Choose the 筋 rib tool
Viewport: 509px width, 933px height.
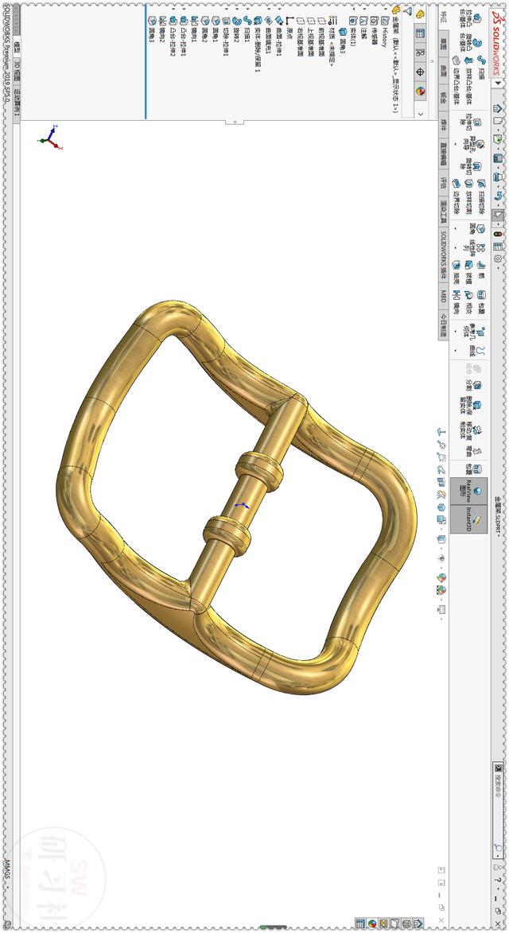(x=482, y=268)
